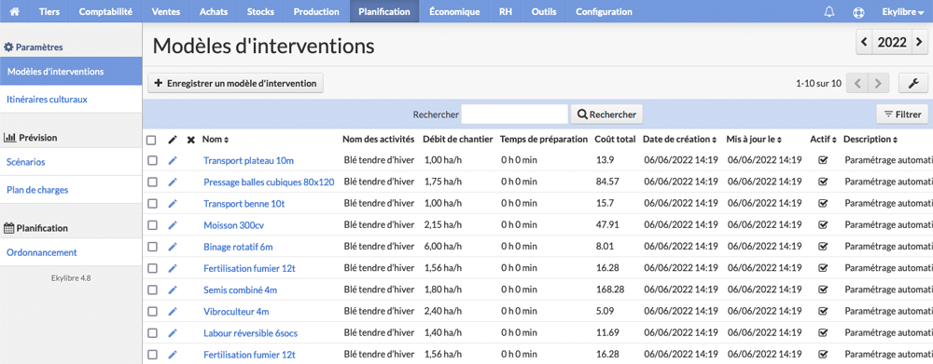Viewport: 933px width, 364px height.
Task: Sort by Description column
Action: 870,140
